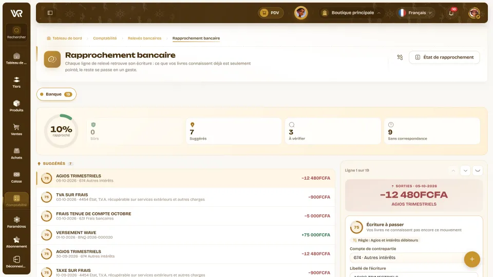493x277 pixels.
Task: Go to Relevés bancaires breadcrumb
Action: (x=144, y=38)
